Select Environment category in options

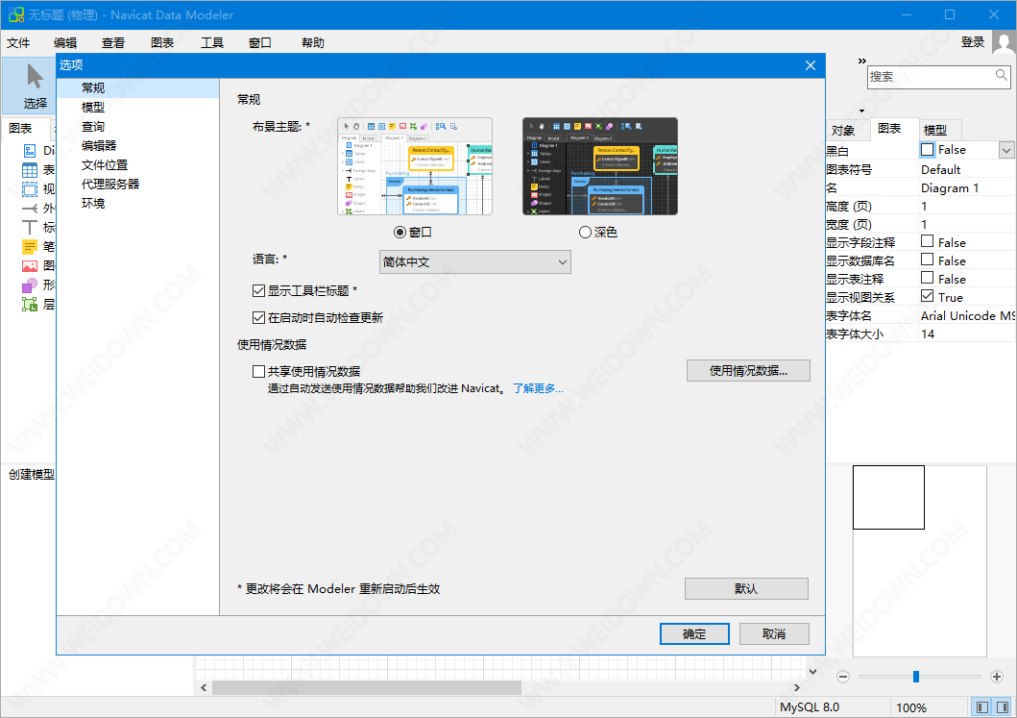[x=138, y=203]
